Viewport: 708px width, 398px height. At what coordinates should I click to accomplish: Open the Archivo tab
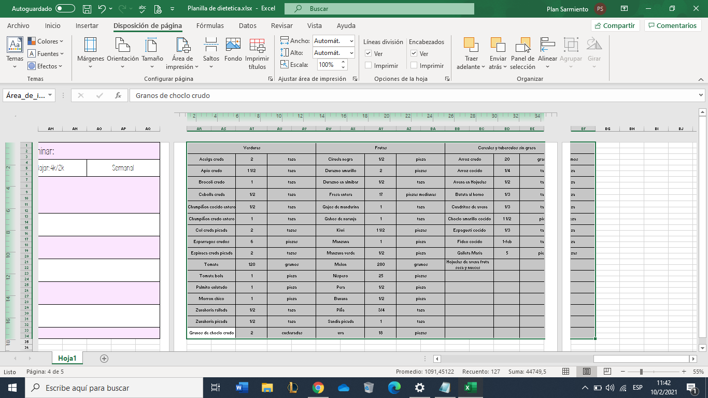tap(18, 25)
